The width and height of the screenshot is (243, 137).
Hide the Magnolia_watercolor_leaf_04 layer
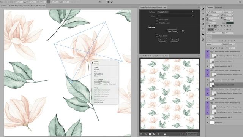[208, 61]
